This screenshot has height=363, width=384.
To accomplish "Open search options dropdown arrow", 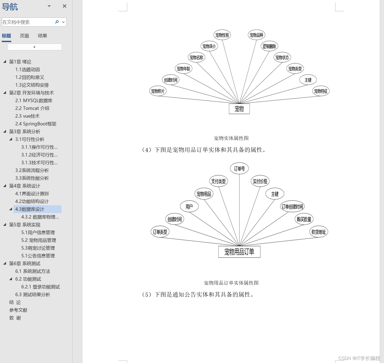I will [x=63, y=22].
